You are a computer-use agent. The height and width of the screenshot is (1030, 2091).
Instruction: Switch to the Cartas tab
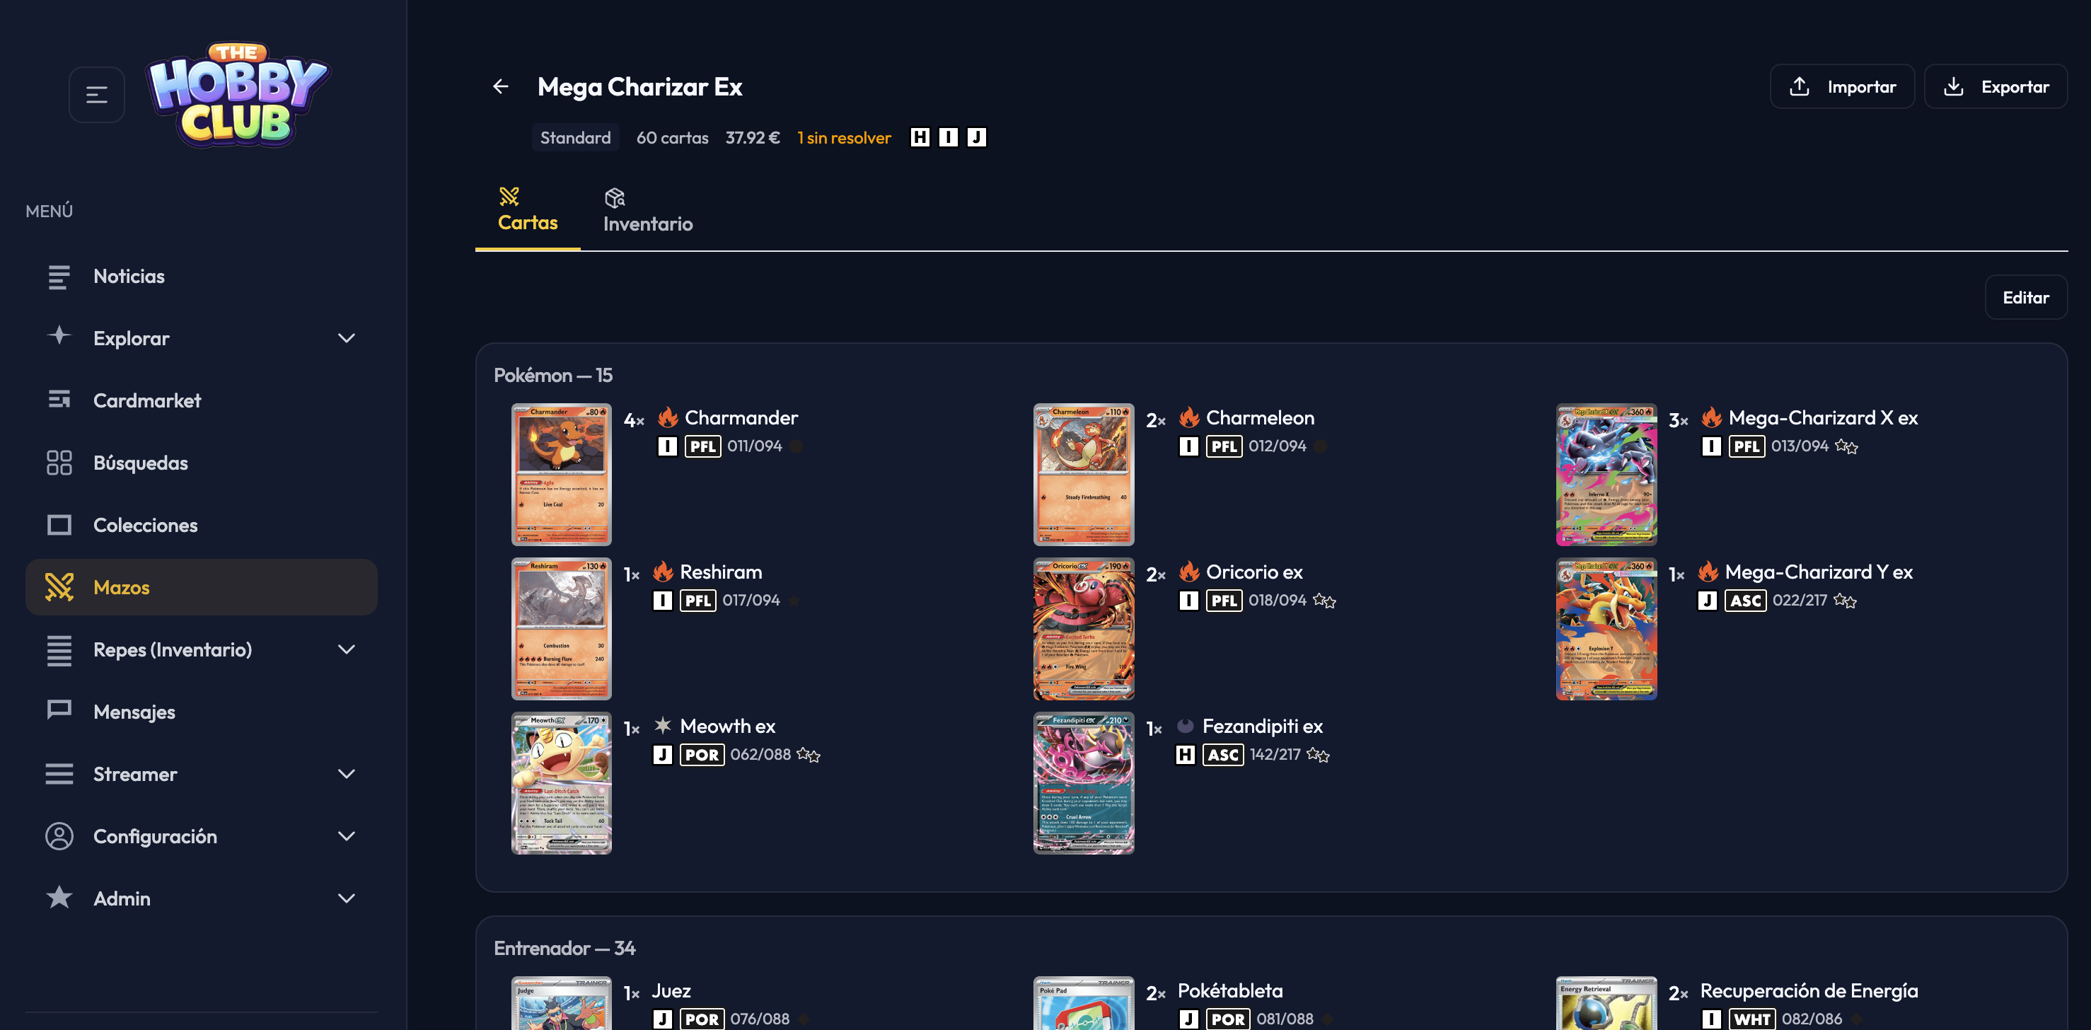point(528,210)
